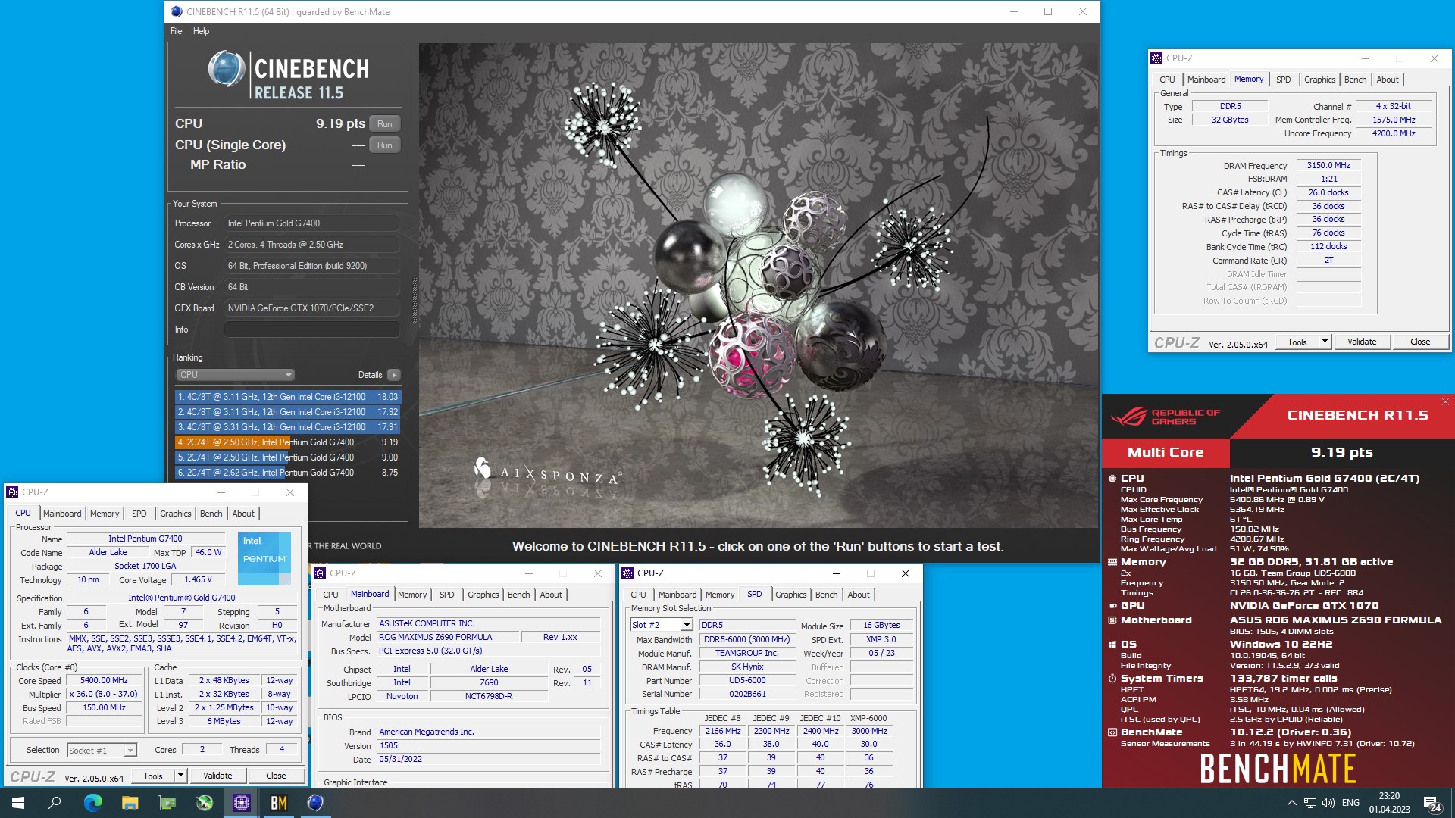
Task: Open CPU tab in Mainboard CPU-Z window
Action: tap(330, 595)
